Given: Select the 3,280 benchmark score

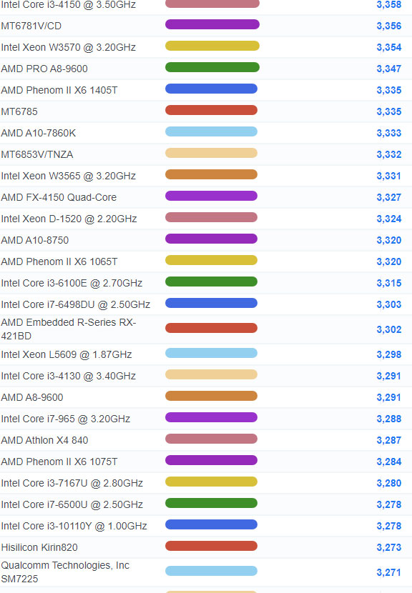Looking at the screenshot, I should tap(389, 483).
